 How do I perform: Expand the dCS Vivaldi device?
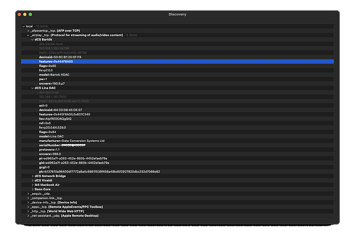click(32, 180)
